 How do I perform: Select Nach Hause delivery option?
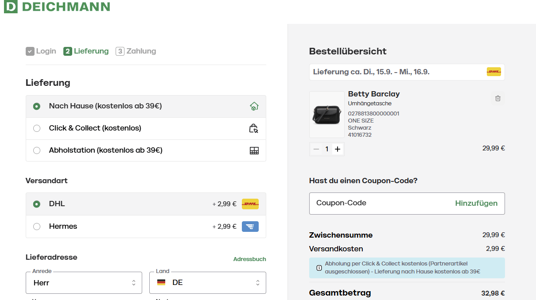(146, 106)
